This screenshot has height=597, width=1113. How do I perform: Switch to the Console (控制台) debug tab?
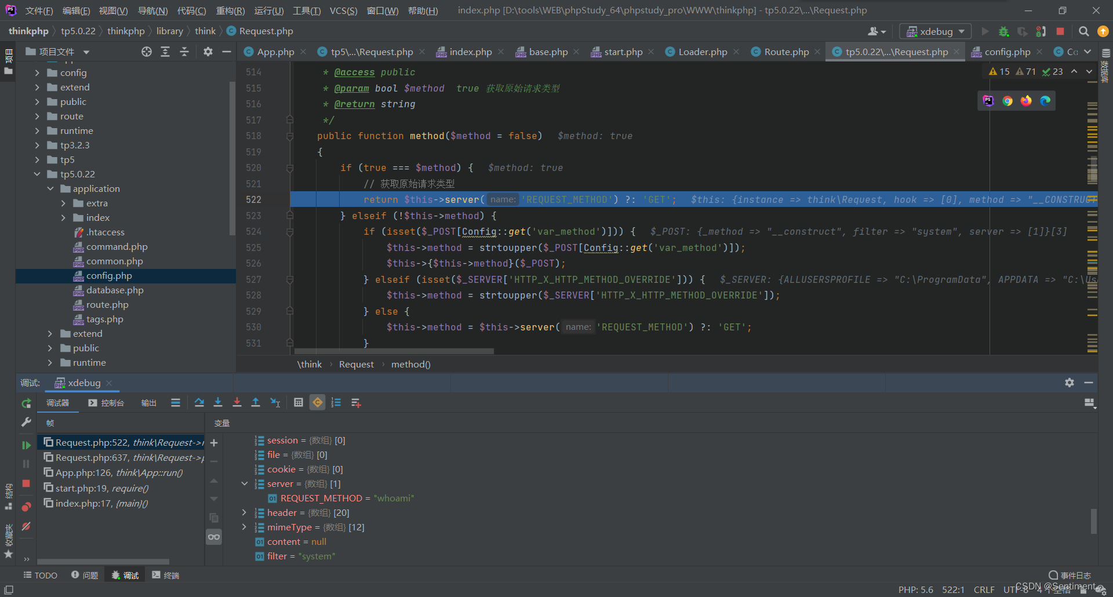coord(106,403)
